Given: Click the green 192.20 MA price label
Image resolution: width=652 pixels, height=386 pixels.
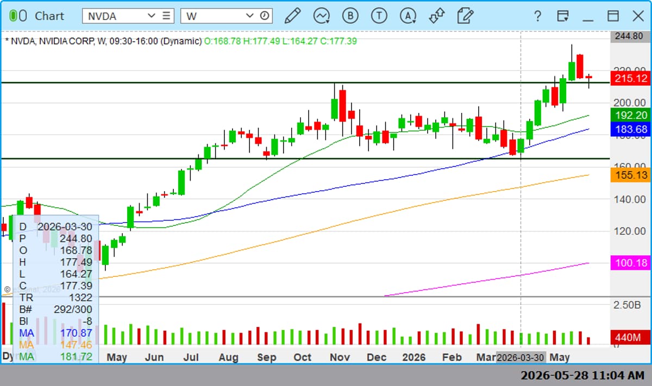Looking at the screenshot, I should point(630,115).
